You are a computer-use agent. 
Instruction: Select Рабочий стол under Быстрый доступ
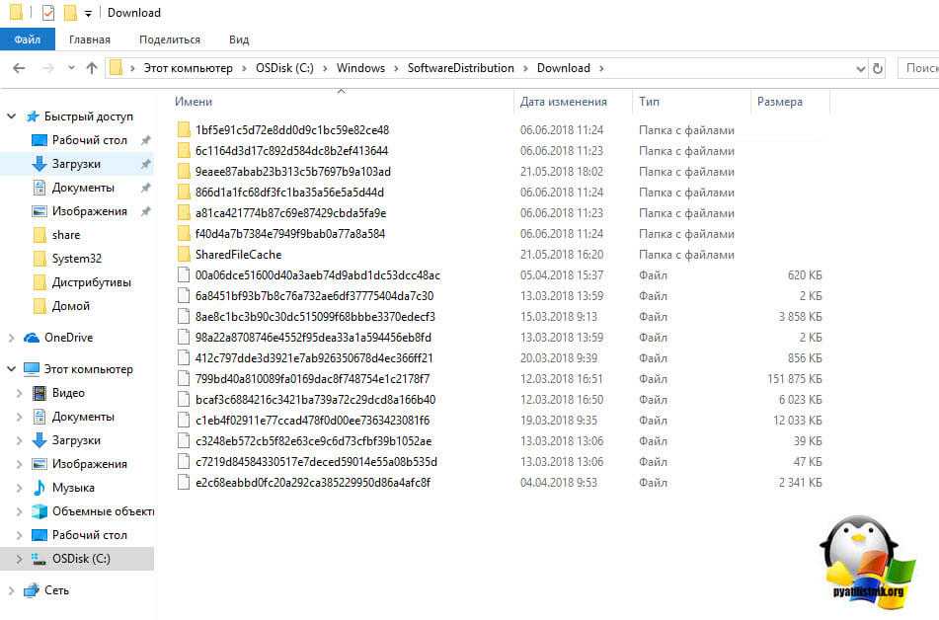(x=89, y=140)
